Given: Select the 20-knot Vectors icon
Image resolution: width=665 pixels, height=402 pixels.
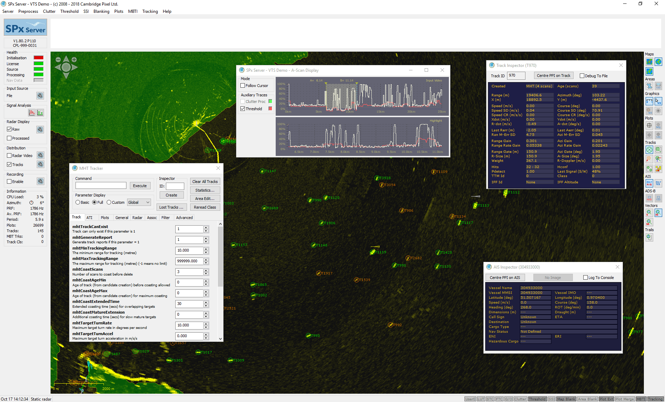Looking at the screenshot, I should (x=659, y=212).
